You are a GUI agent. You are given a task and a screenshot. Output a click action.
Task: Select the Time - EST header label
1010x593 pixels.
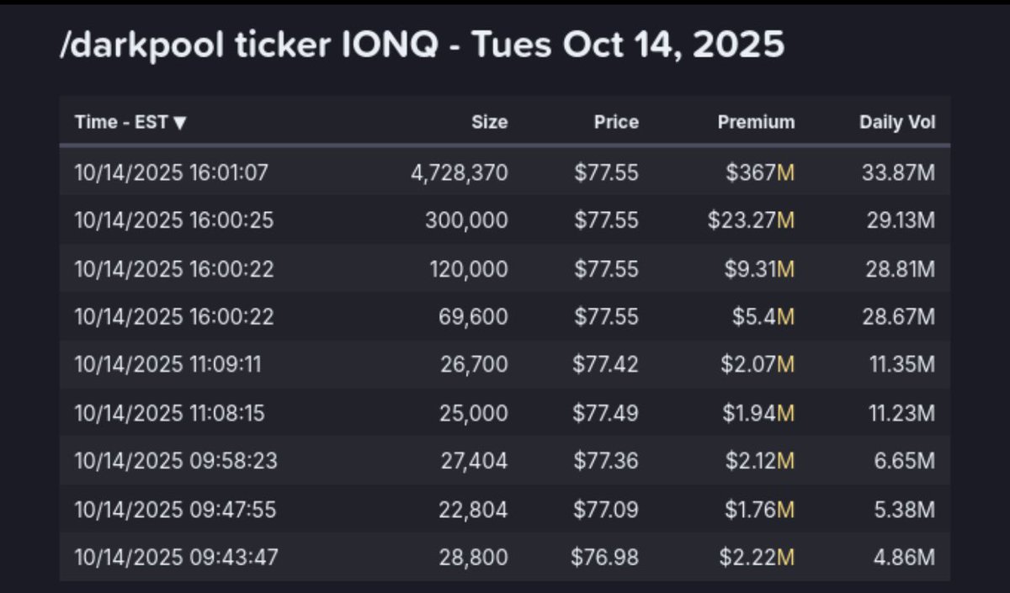point(121,122)
